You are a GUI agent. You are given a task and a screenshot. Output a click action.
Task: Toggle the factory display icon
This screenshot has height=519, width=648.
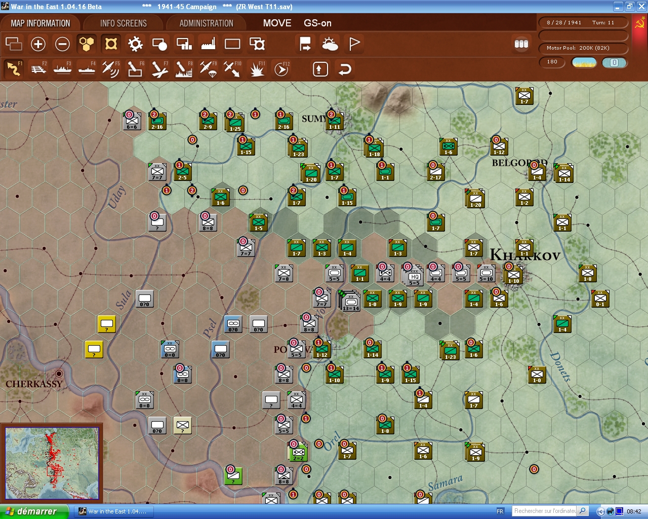click(x=208, y=44)
